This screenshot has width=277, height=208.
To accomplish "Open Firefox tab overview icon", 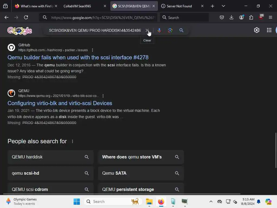I will [x=5, y=6].
